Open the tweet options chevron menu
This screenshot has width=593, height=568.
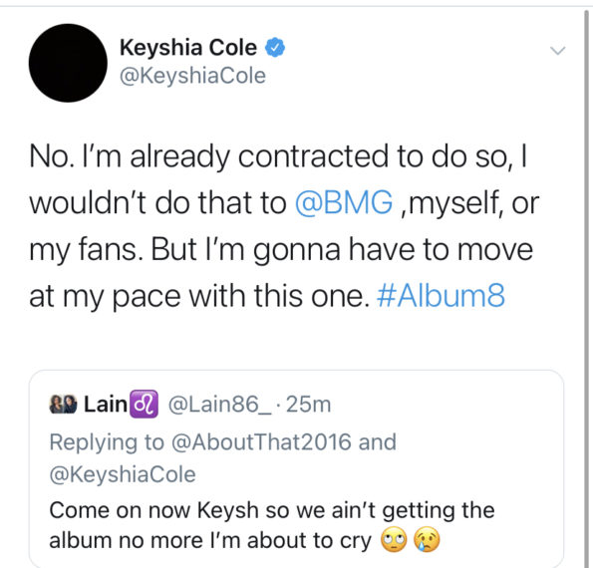pos(557,50)
